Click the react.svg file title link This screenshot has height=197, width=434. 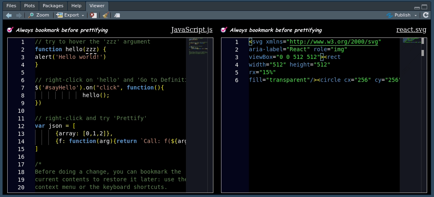pyautogui.click(x=411, y=30)
